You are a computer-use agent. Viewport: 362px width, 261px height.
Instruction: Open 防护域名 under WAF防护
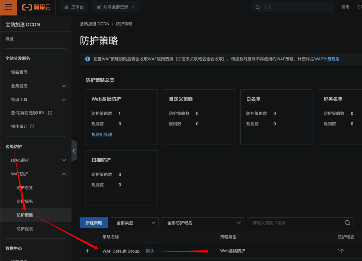(25, 201)
